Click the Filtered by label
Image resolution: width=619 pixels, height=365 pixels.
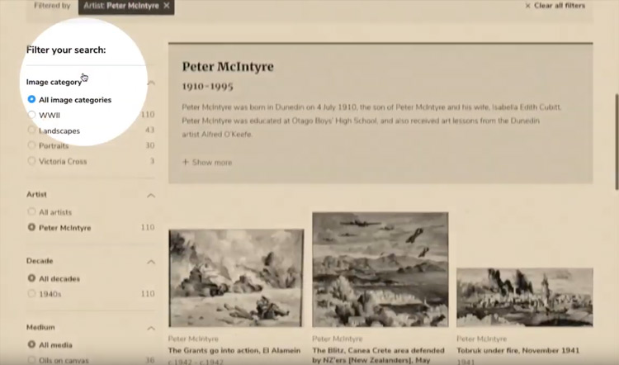[x=52, y=6]
